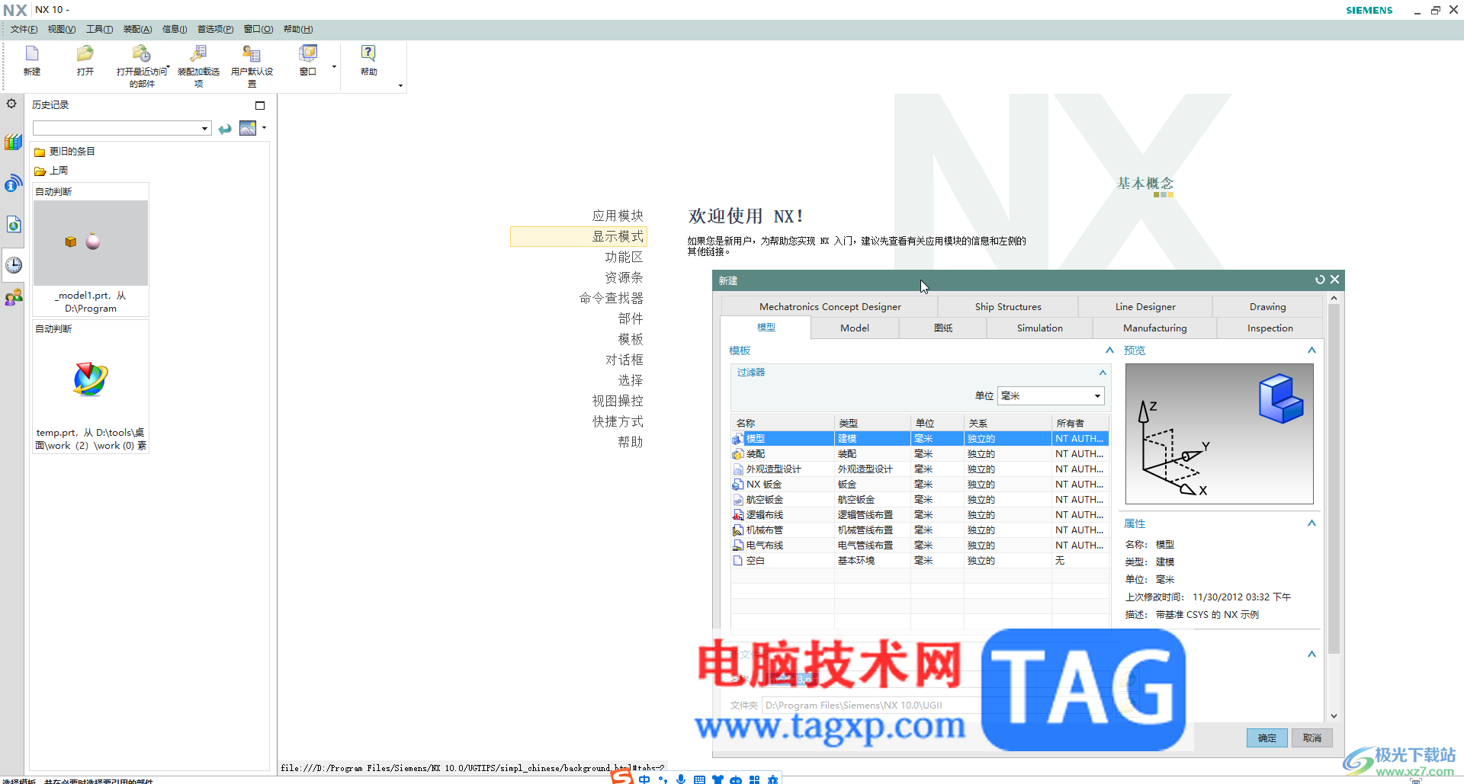This screenshot has height=784, width=1464.
Task: Click the 确定 OK button
Action: coord(1267,738)
